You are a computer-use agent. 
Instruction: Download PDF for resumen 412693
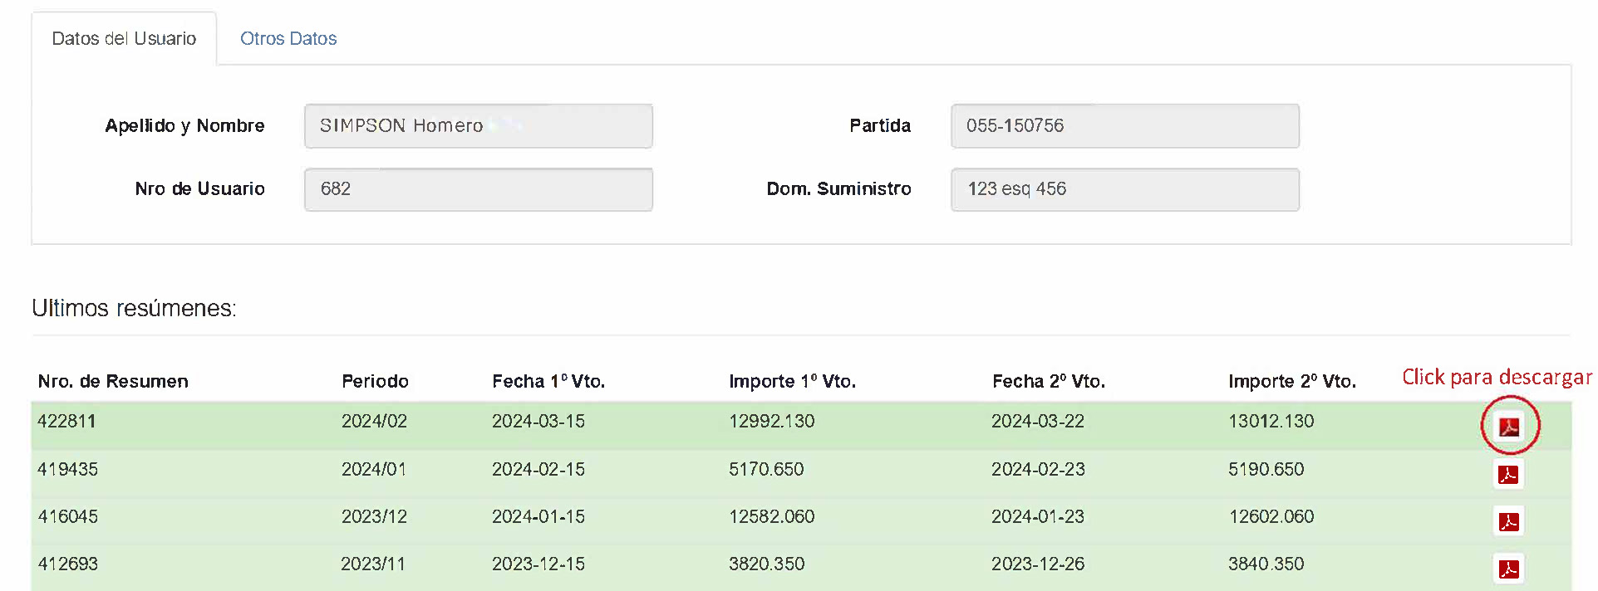pyautogui.click(x=1507, y=569)
